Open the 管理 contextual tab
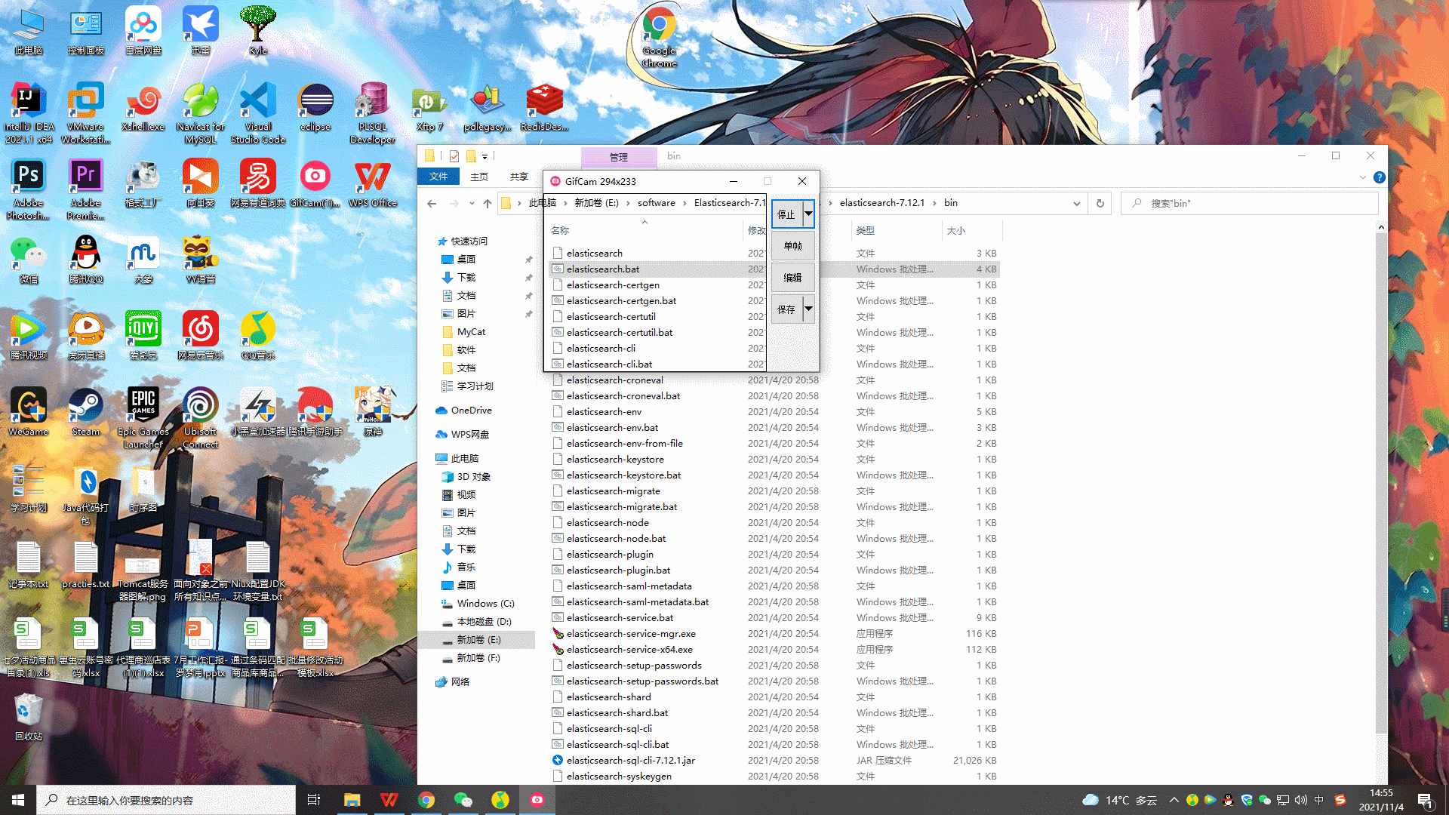The image size is (1449, 815). click(619, 157)
